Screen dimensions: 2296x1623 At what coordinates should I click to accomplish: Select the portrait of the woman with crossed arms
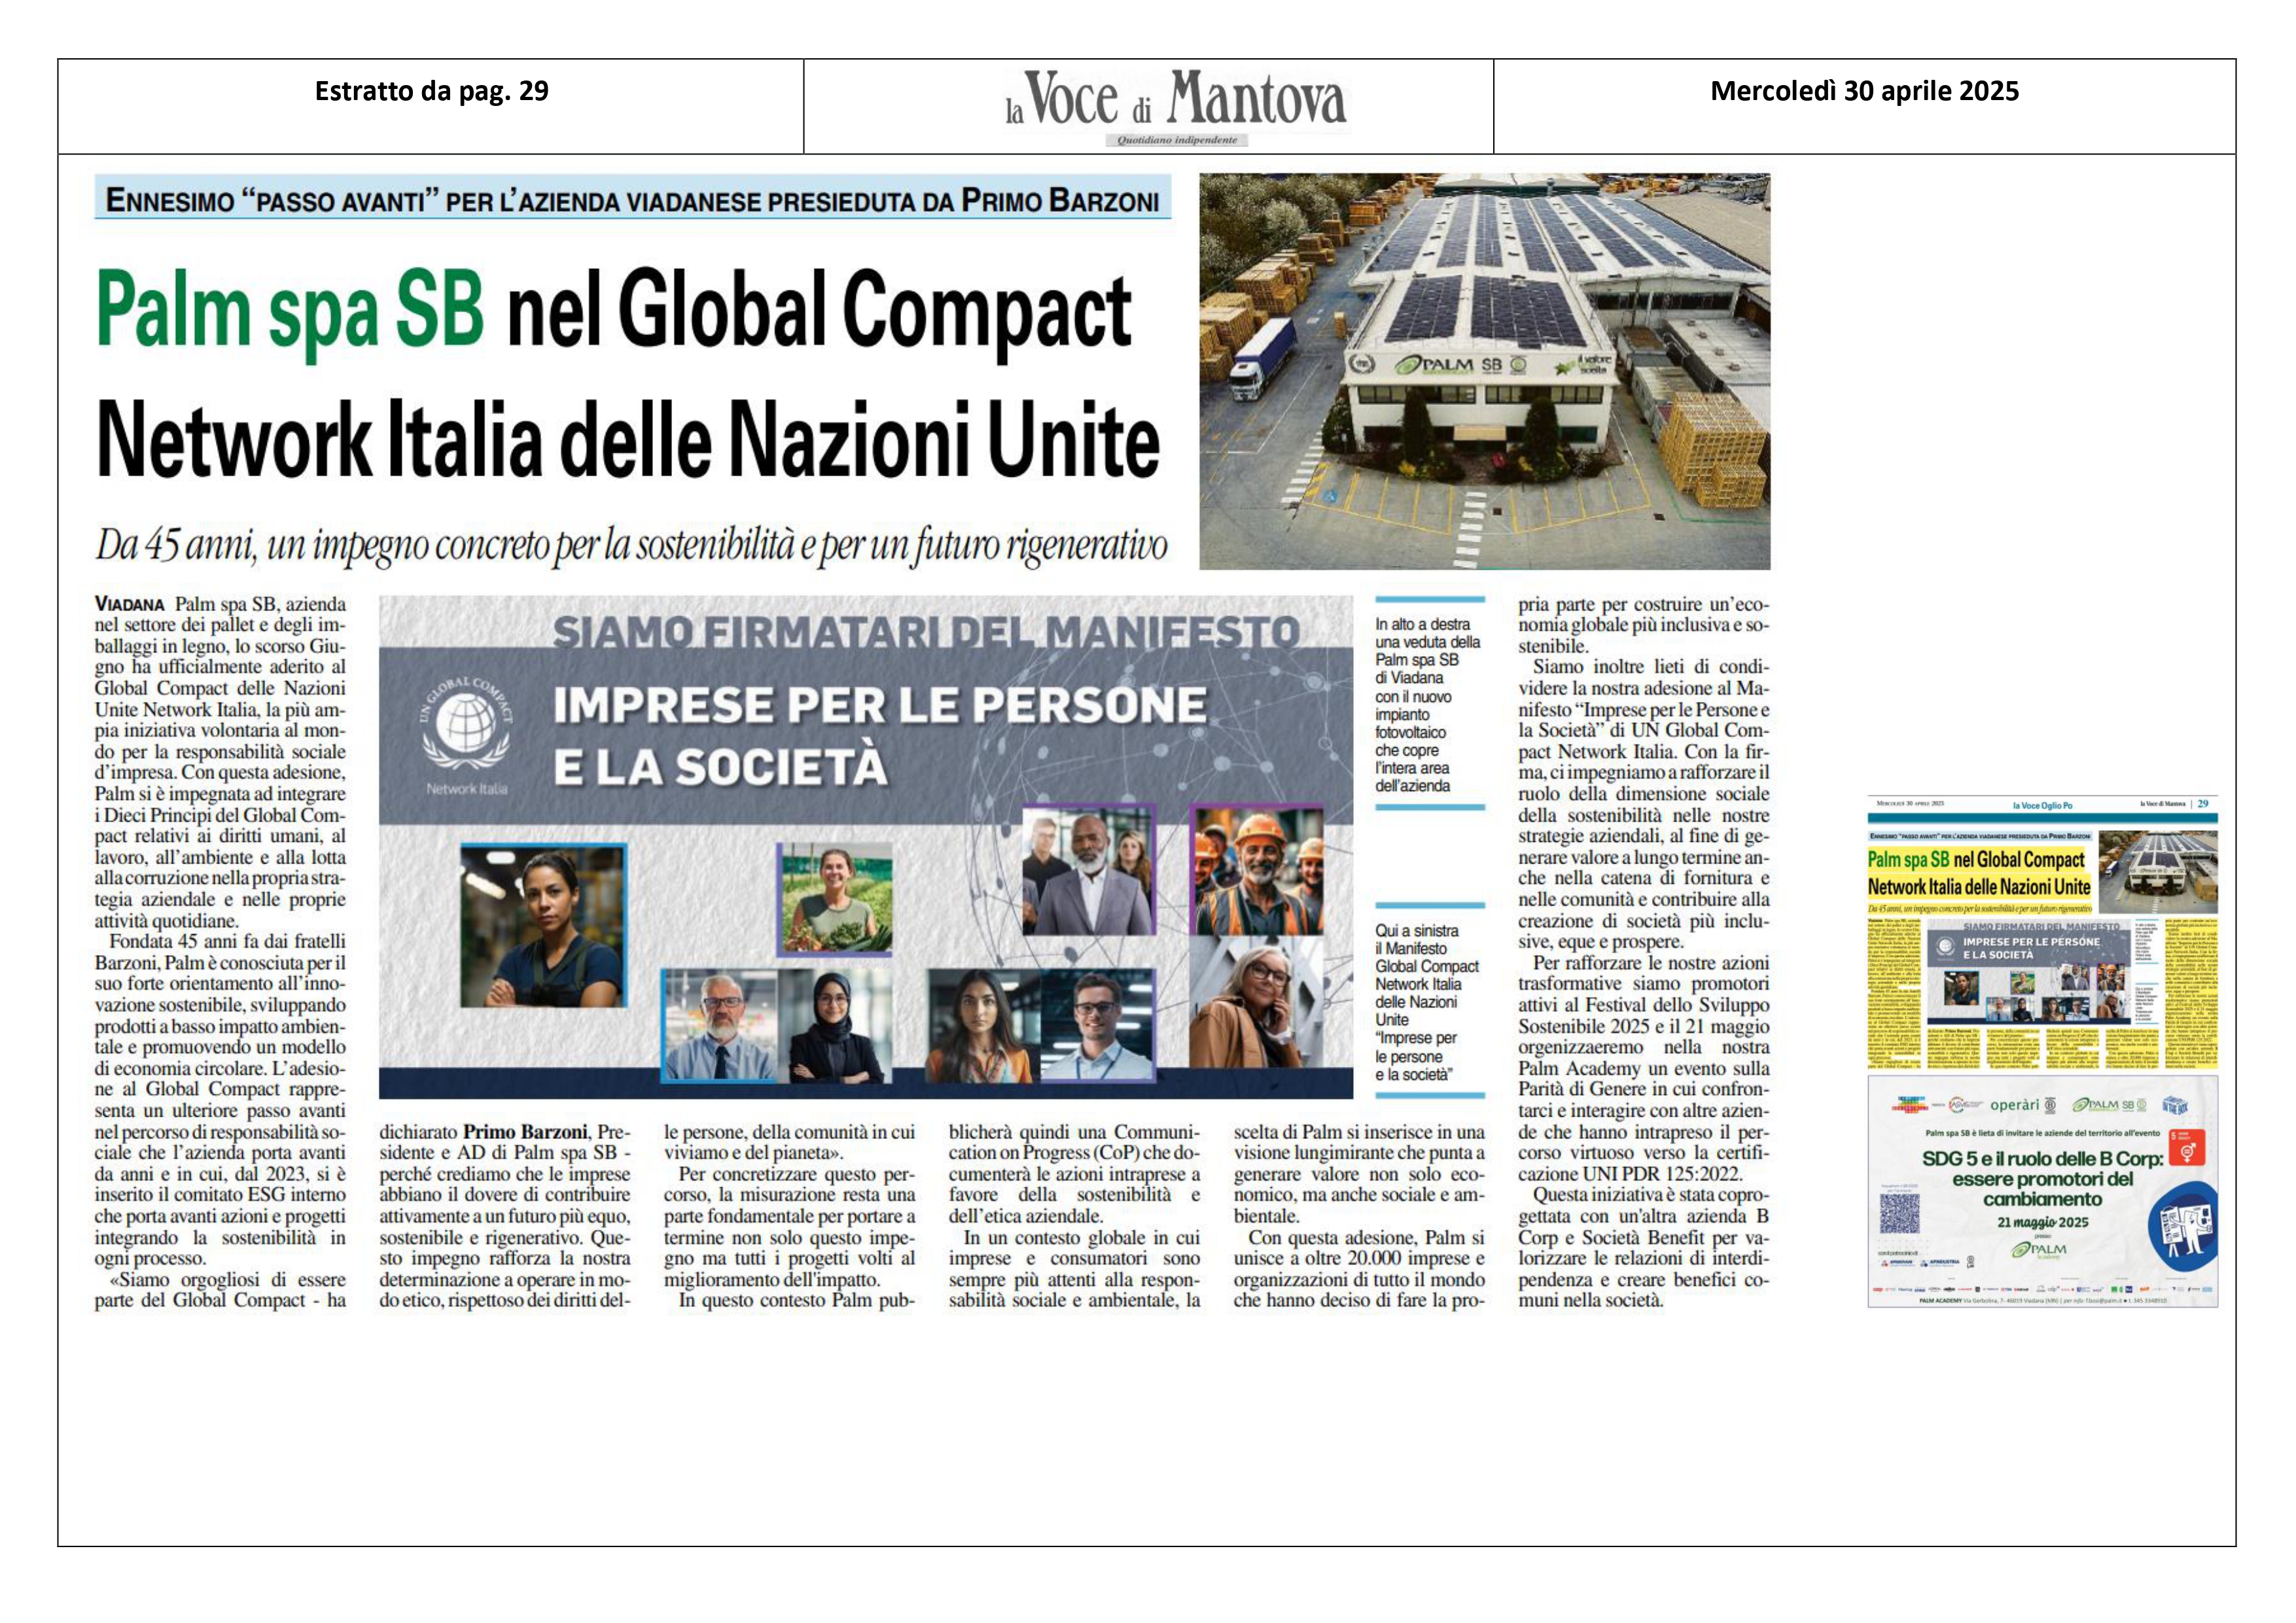pos(543,925)
